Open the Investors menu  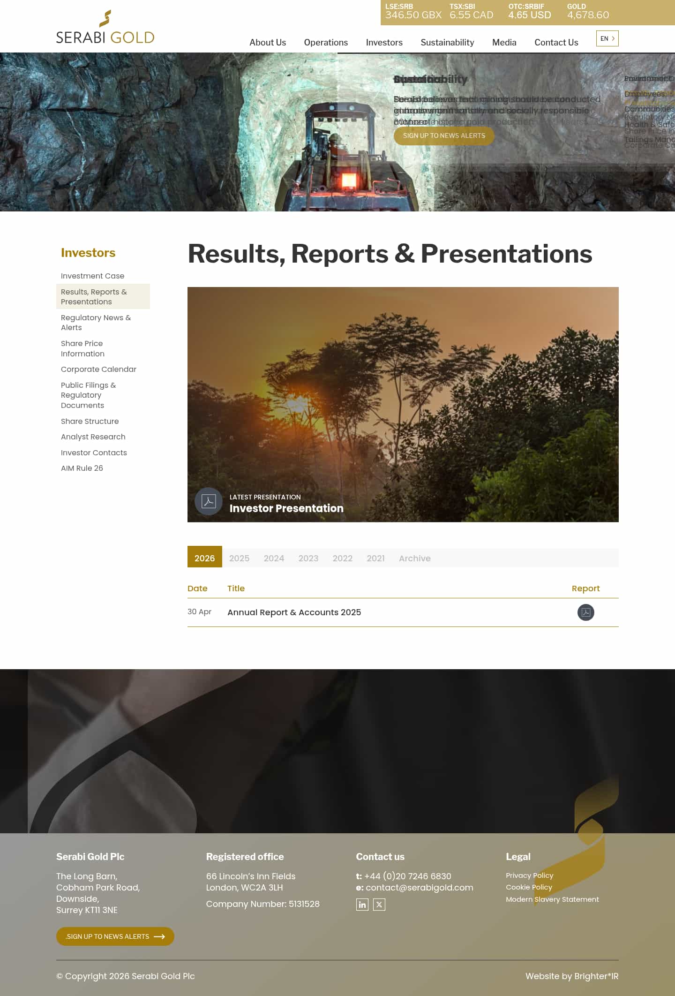pyautogui.click(x=384, y=42)
